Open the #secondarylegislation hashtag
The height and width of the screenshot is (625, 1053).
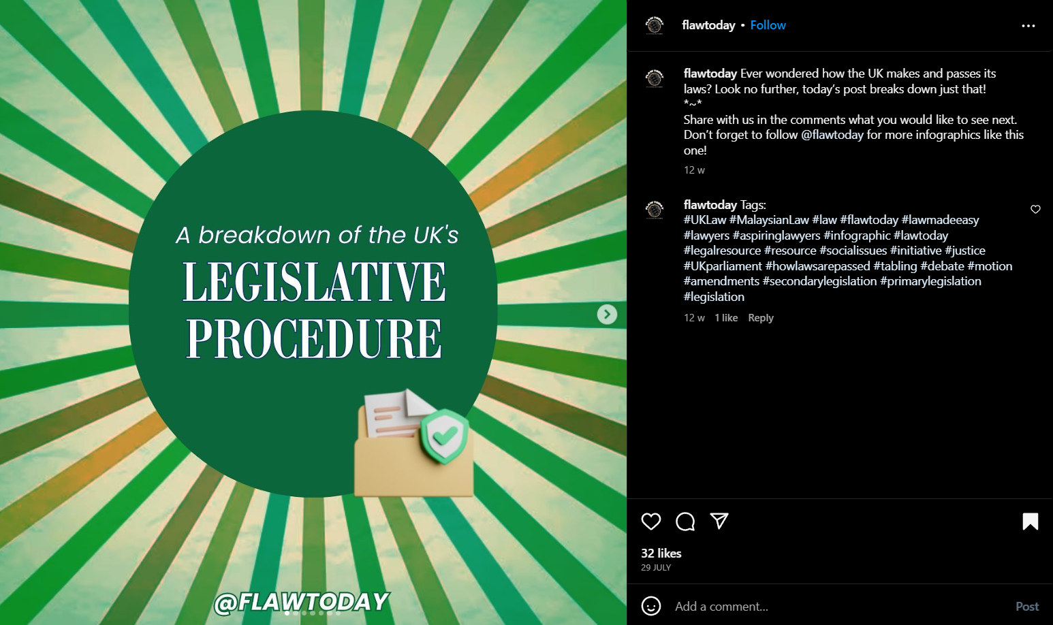[x=820, y=281]
